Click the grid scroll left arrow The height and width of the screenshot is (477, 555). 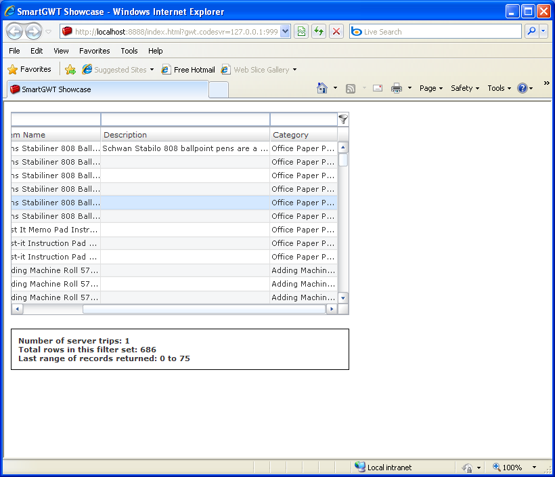[x=17, y=309]
